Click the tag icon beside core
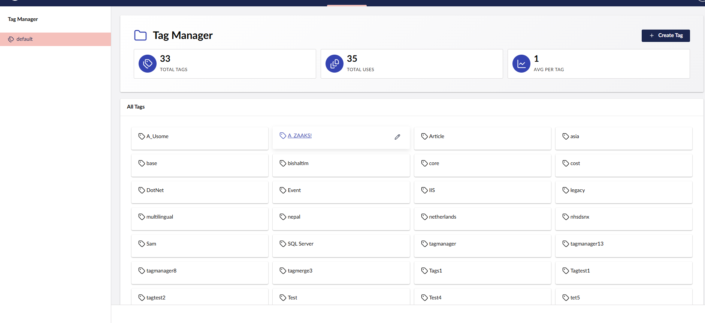Viewport: 705px width, 323px height. (x=424, y=163)
